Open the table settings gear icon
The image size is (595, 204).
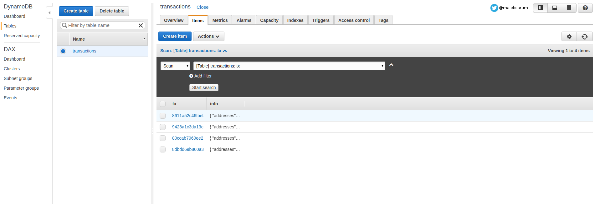click(x=569, y=37)
